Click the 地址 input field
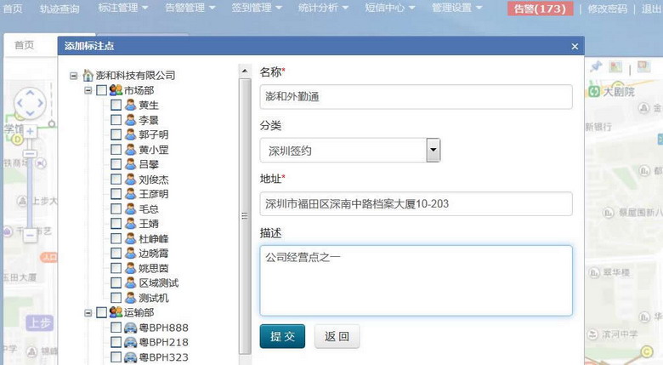Screen dimensions: 663x365 pos(416,203)
